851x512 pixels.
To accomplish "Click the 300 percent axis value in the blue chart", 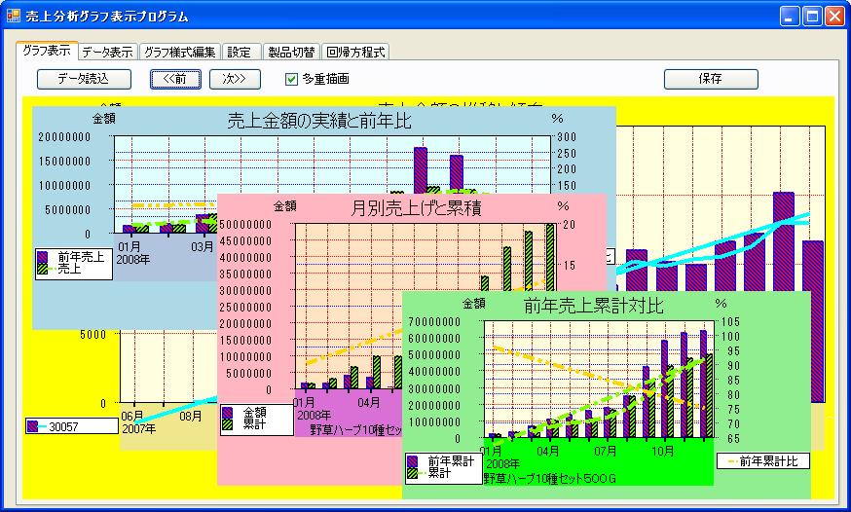I will [566, 136].
